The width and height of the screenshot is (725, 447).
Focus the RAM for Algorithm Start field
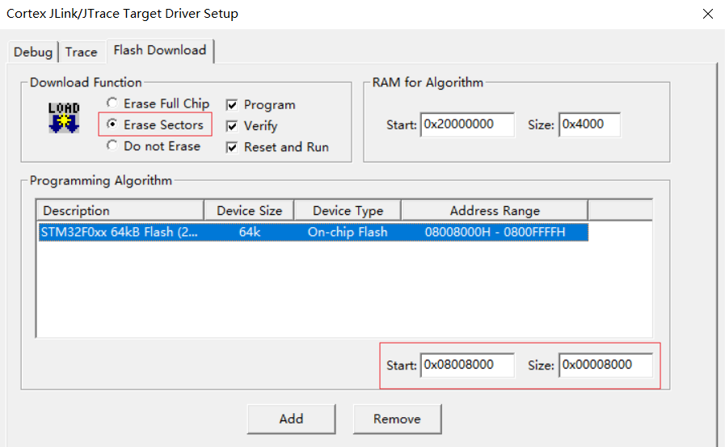coord(467,124)
